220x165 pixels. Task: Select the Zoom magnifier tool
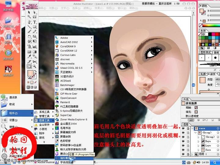point(35,66)
